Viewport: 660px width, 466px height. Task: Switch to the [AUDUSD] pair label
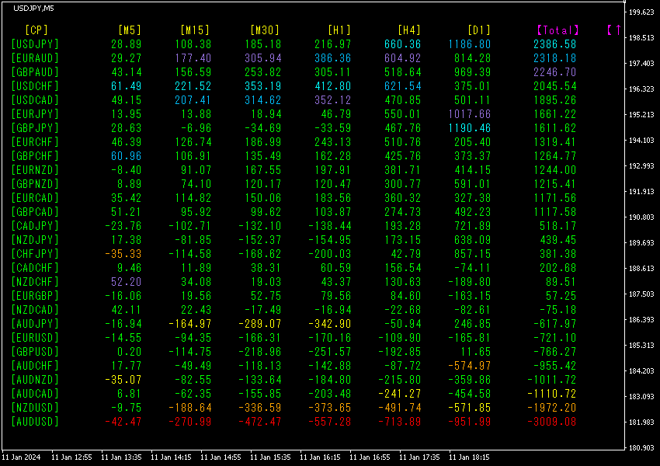pos(35,422)
